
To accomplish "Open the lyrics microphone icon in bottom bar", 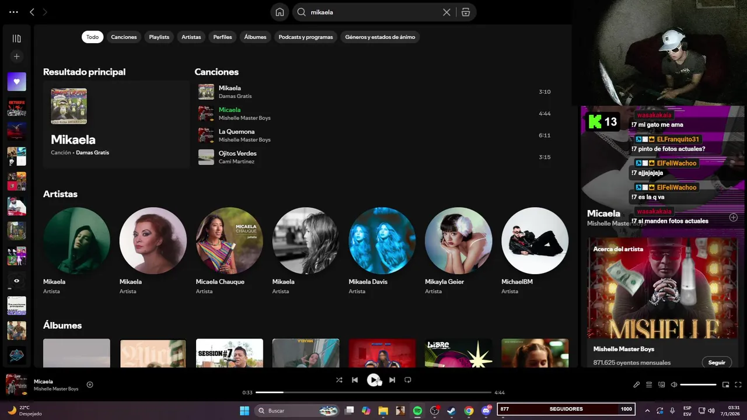I will point(637,385).
